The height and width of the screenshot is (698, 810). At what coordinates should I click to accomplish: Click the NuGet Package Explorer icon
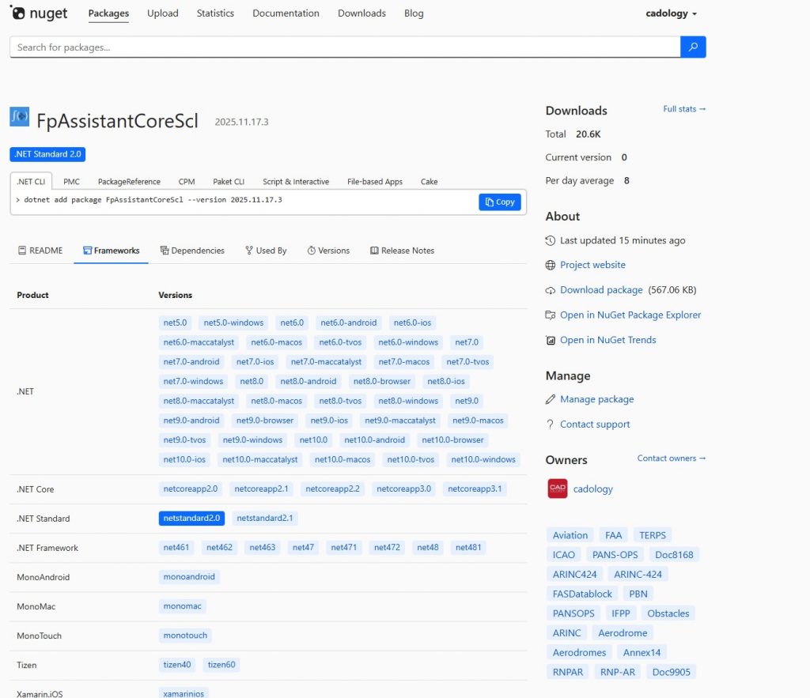(551, 315)
